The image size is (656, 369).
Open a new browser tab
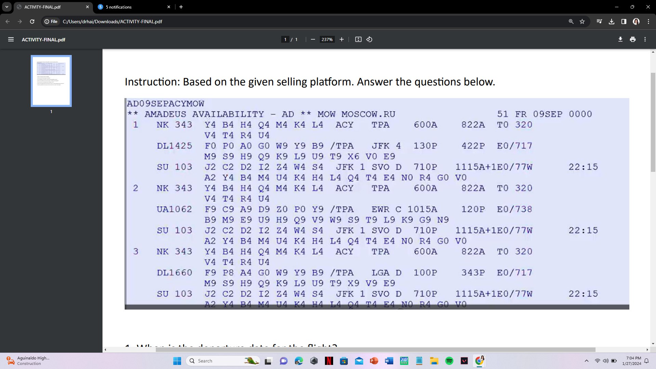coord(181,7)
